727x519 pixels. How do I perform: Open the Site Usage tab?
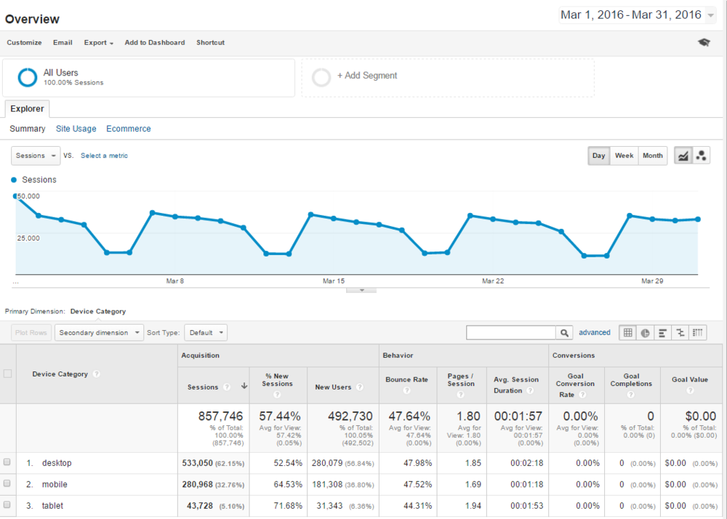click(76, 128)
